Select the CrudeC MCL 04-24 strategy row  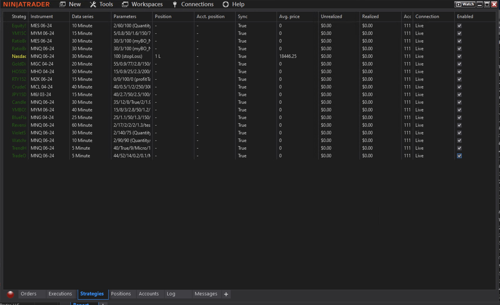click(x=42, y=87)
